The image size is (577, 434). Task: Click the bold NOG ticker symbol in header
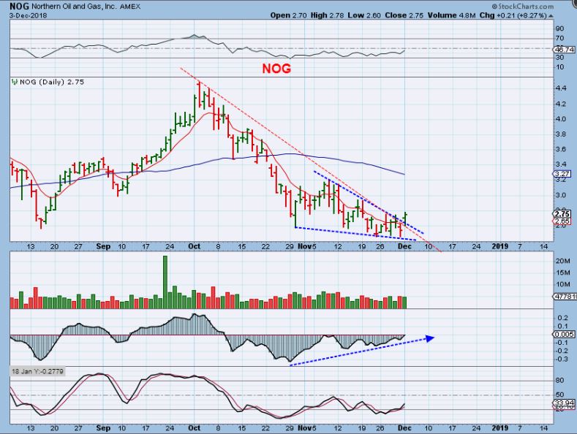click(19, 7)
